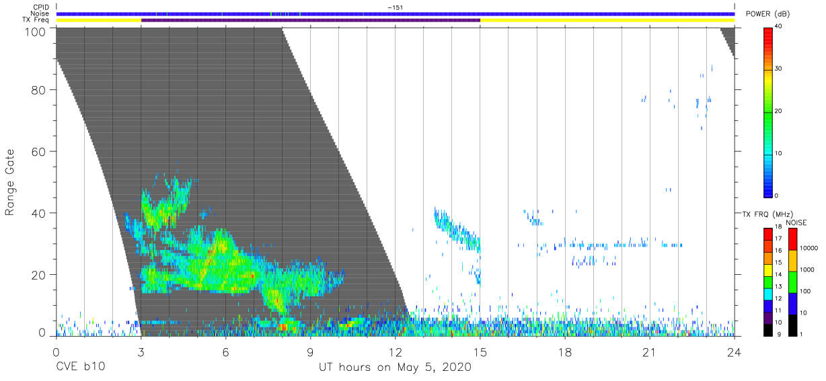Click the NOISE legend title
Viewport: 826px width, 381px height.
(796, 222)
